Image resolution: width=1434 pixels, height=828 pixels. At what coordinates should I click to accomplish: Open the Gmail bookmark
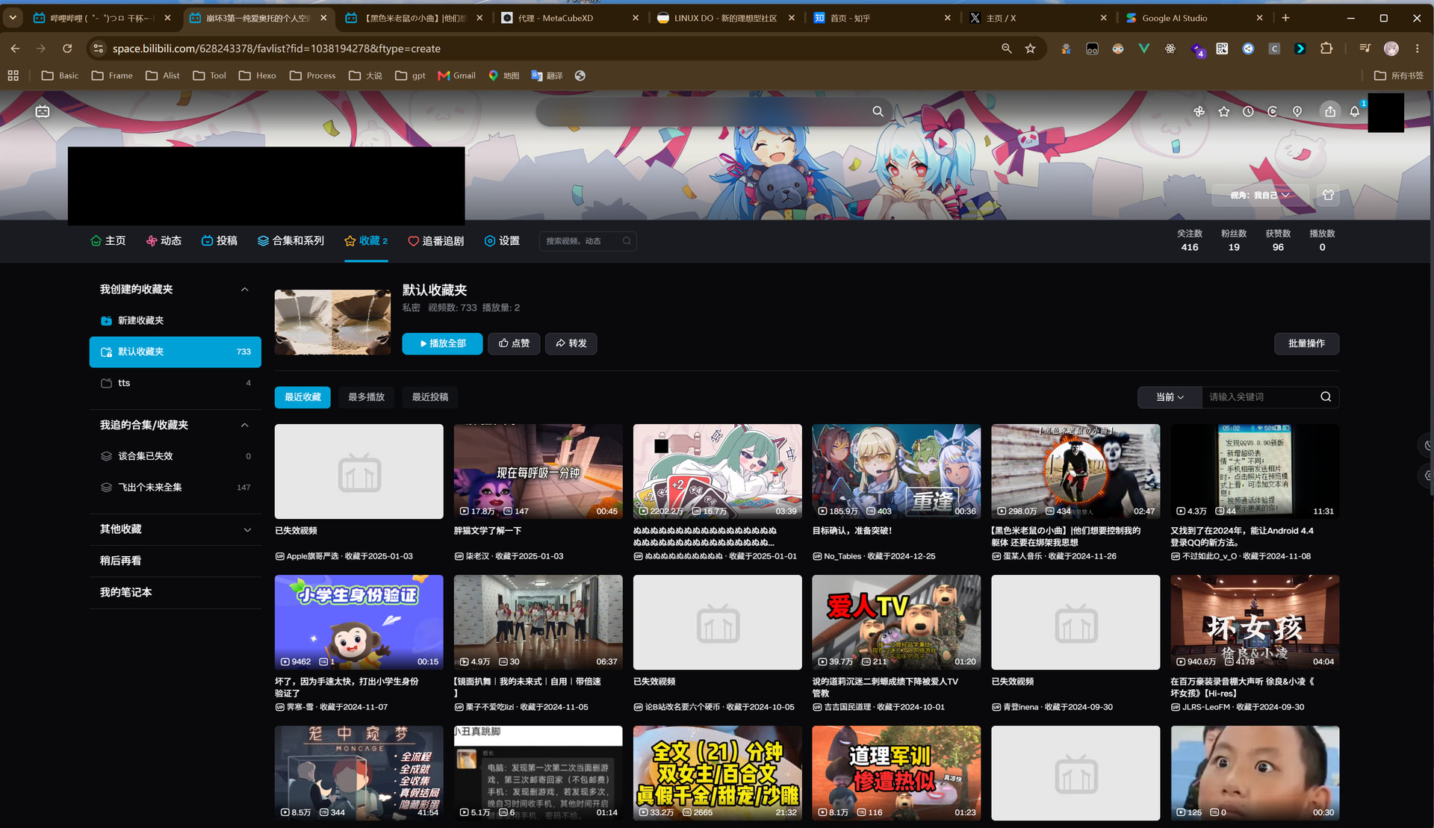click(x=456, y=75)
